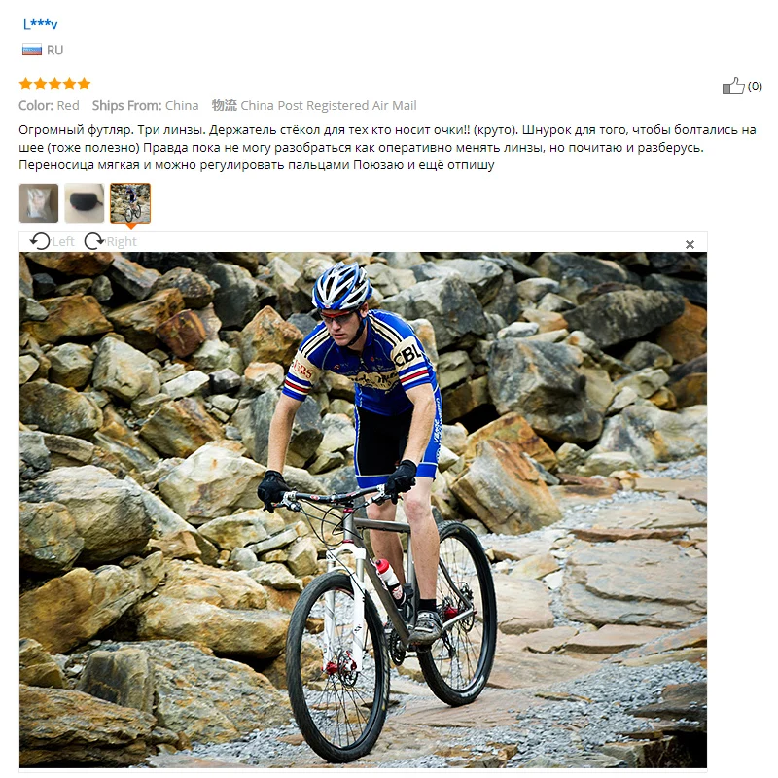Click the Right rotate label
Screen dimensions: 778x778
122,241
